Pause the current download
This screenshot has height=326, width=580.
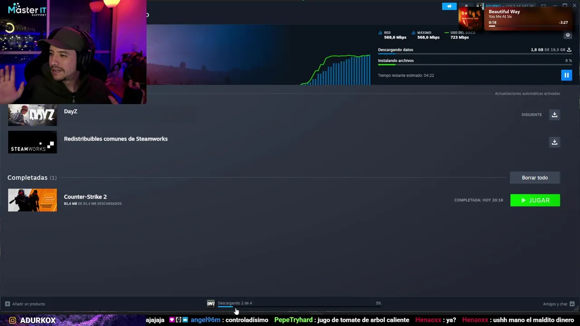(x=566, y=75)
